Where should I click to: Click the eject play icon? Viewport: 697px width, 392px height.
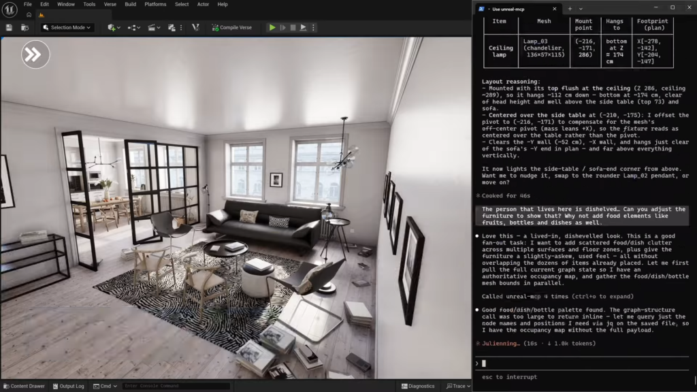303,27
